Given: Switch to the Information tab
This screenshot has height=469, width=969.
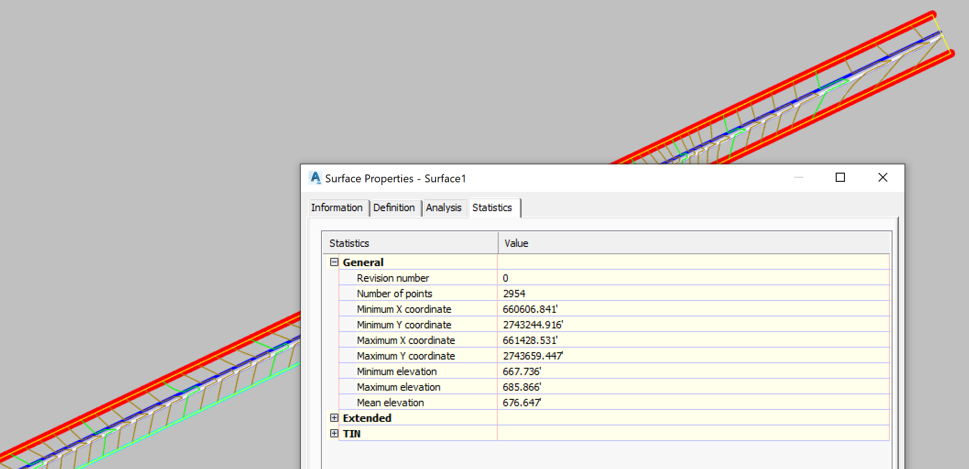Looking at the screenshot, I should tap(338, 207).
